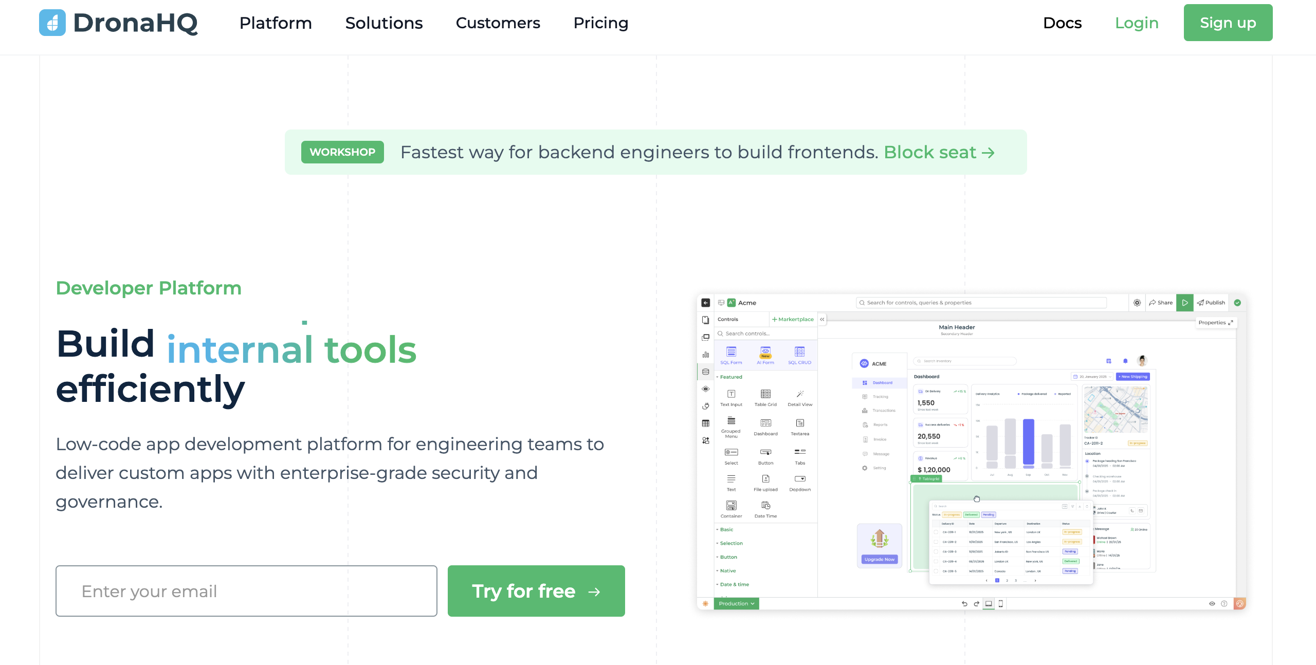Click the Enter your email field

(x=246, y=591)
